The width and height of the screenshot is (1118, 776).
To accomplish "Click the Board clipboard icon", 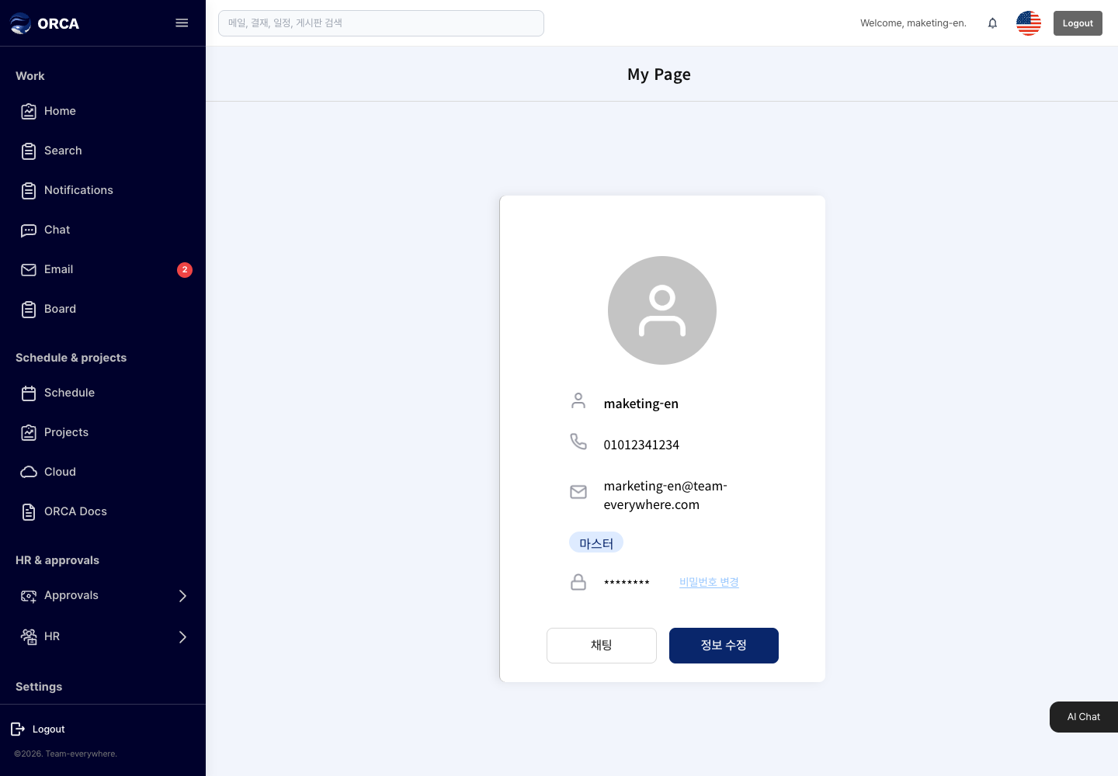I will point(29,310).
